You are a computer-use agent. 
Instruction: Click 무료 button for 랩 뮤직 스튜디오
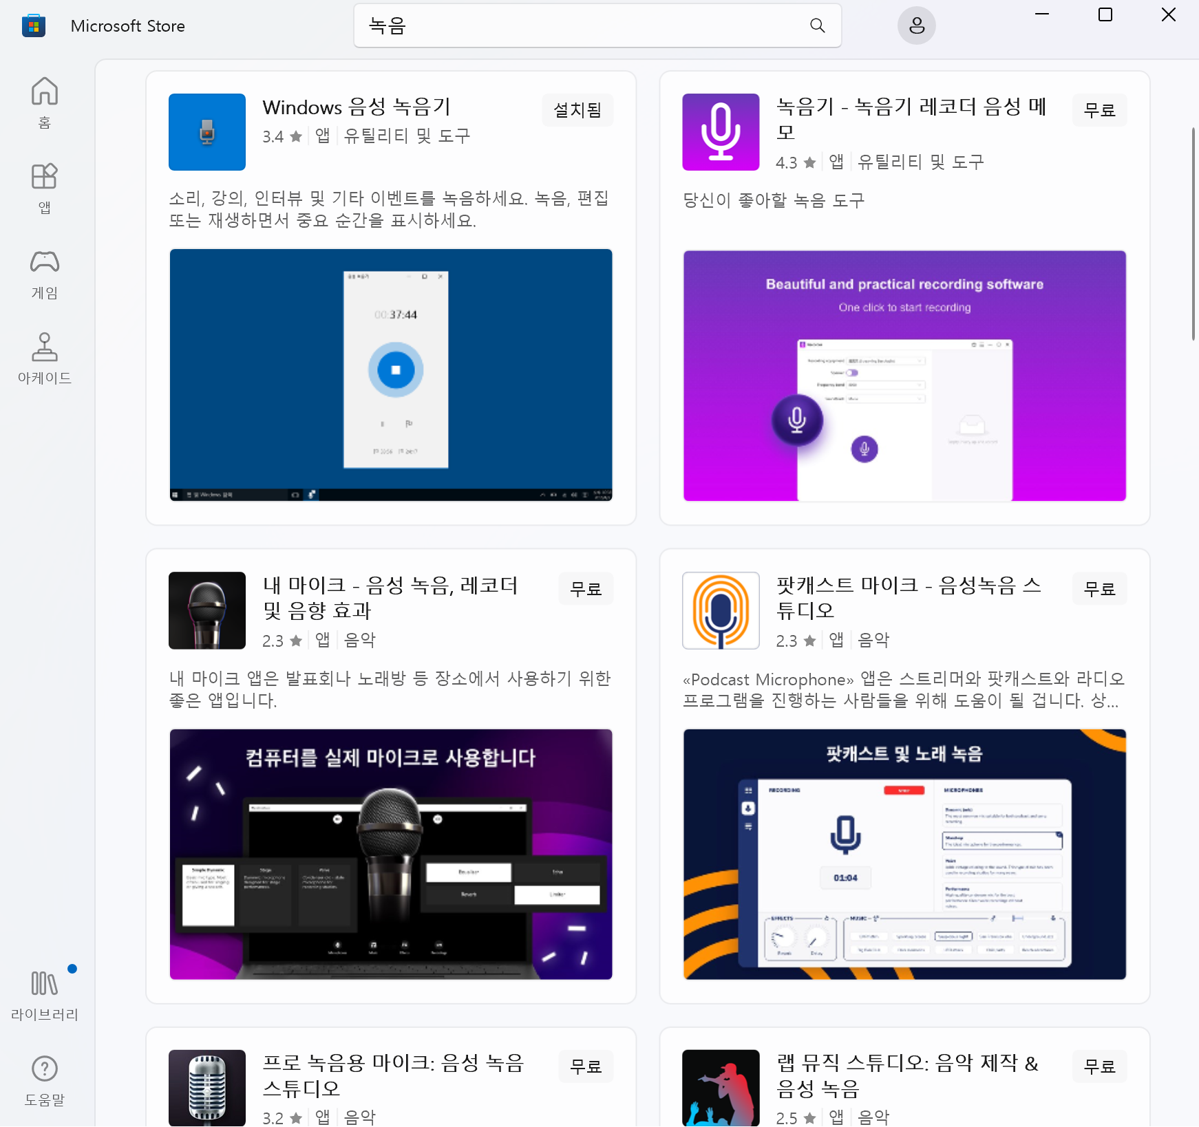coord(1099,1066)
